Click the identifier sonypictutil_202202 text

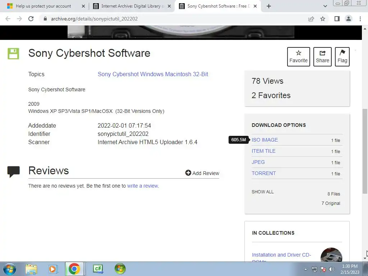coord(123,134)
